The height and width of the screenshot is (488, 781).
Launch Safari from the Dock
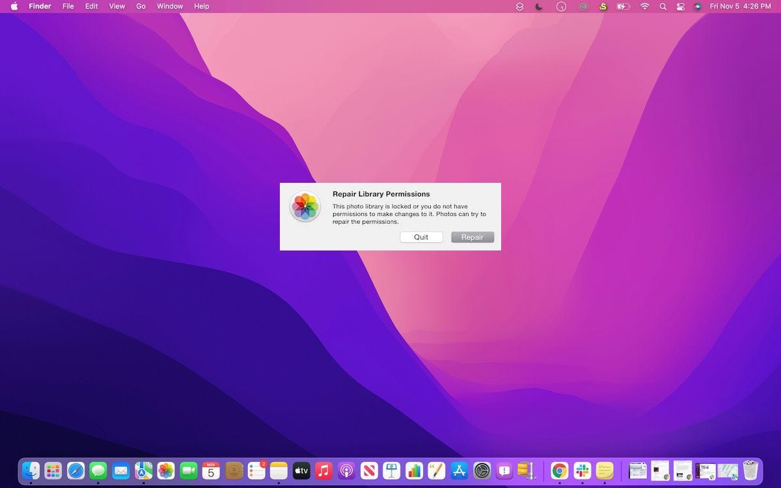76,470
